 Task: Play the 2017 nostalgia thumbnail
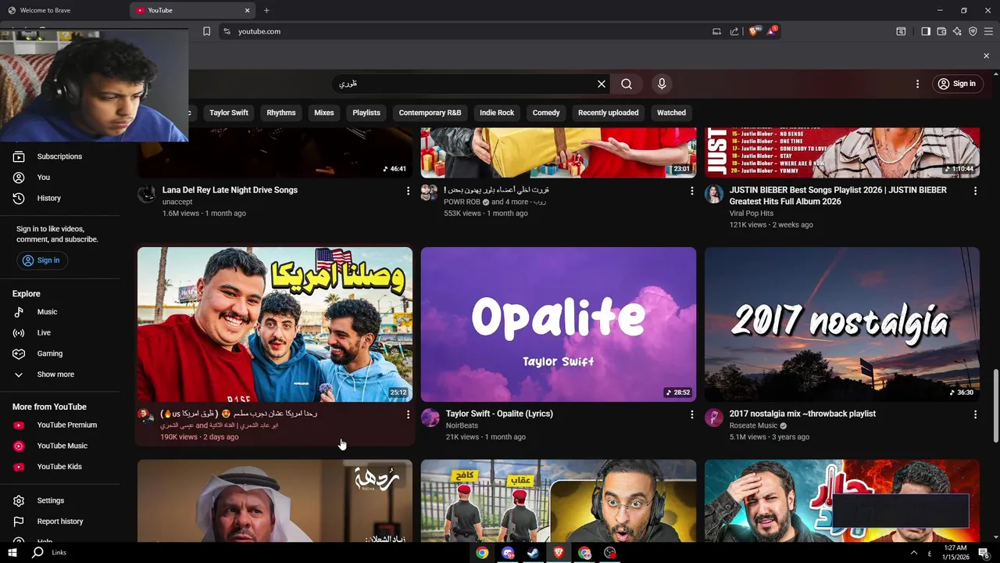click(x=842, y=325)
